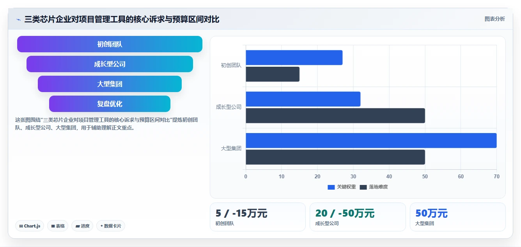Click the chart title 三类芯片企业对项目管理工具
Image resolution: width=521 pixels, height=247 pixels.
pos(122,19)
